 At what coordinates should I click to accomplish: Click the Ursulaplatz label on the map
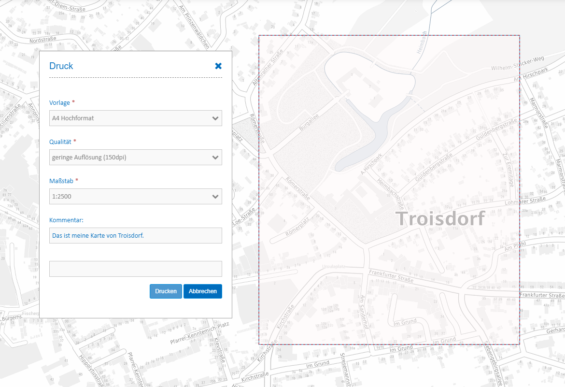334,267
